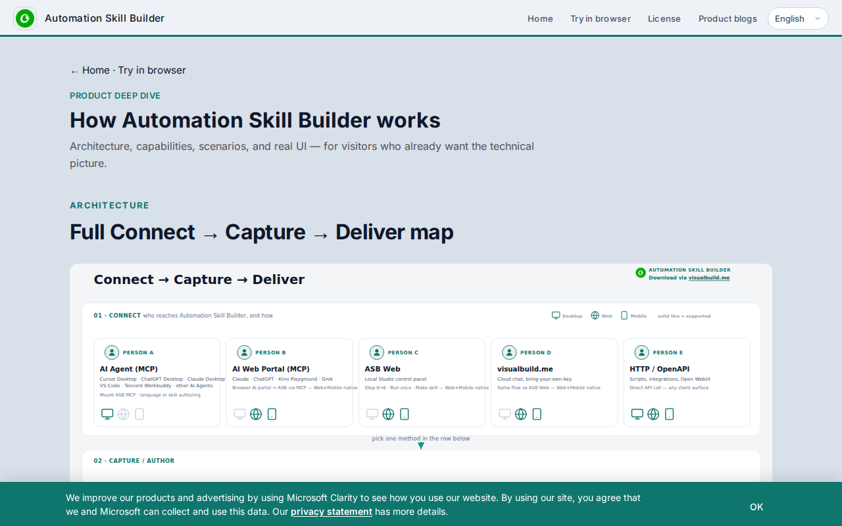Click the Try in browser breadcrumb link
The image size is (842, 526).
[x=152, y=70]
